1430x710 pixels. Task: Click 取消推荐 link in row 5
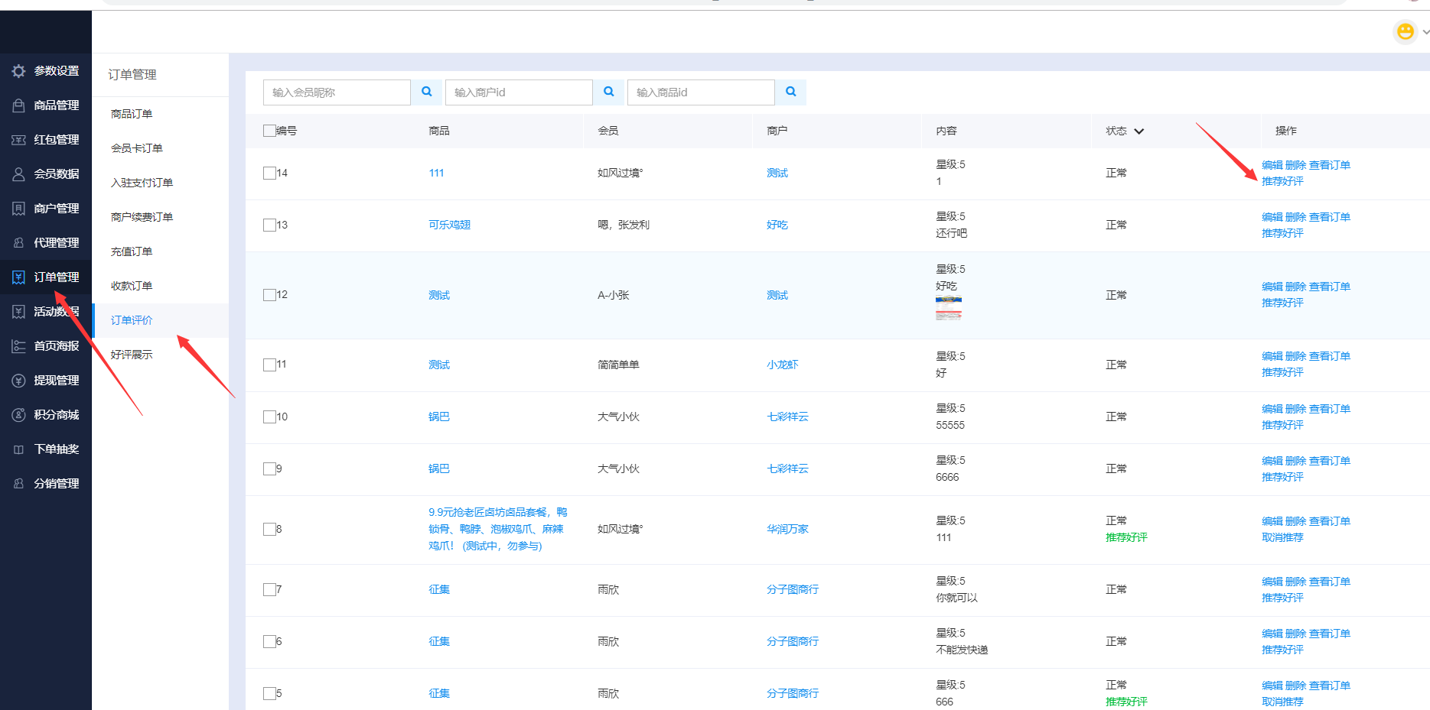[x=1282, y=702]
